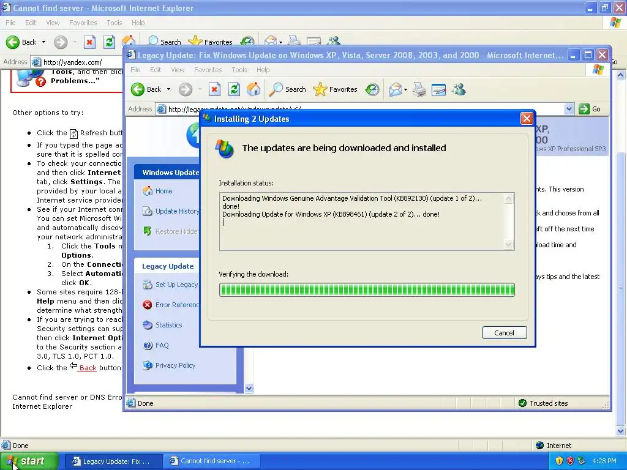Screen dimensions: 627x470
Task: Open View menu in Legacy Update window
Action: click(178, 70)
